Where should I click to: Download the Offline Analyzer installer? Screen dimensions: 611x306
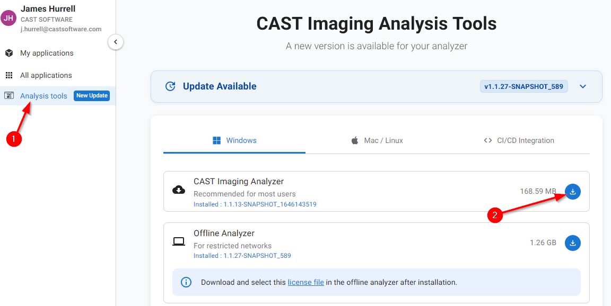click(572, 243)
